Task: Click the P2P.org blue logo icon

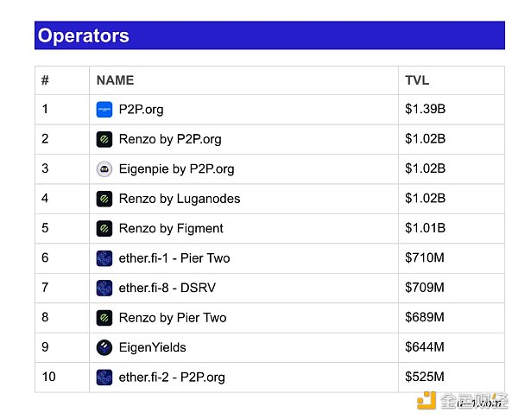Action: point(104,110)
